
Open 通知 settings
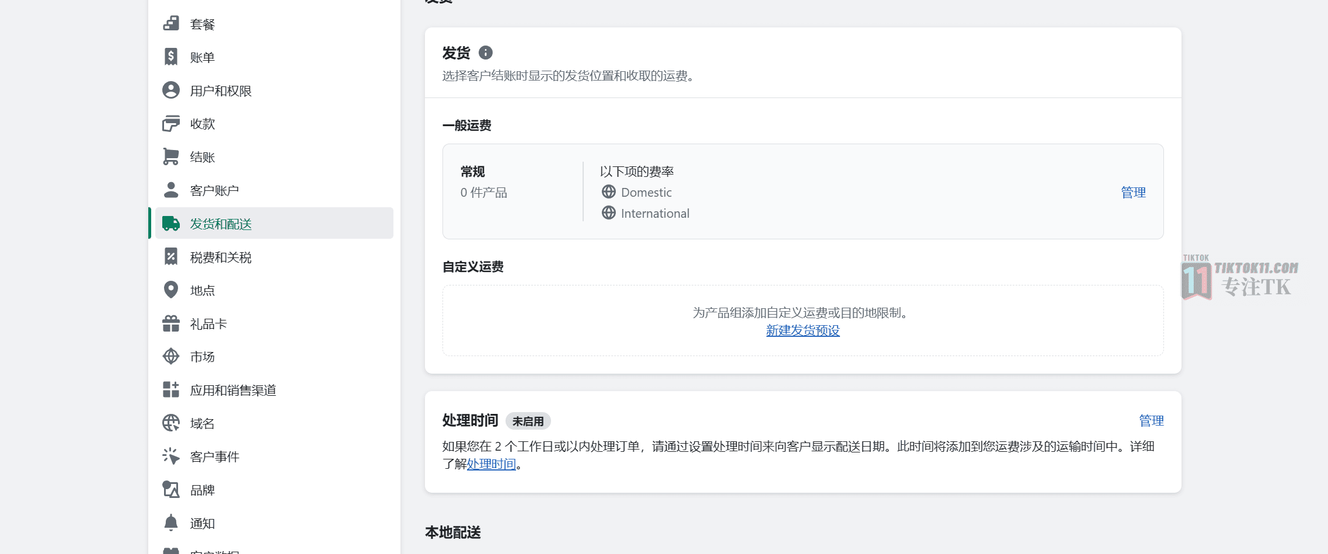click(274, 523)
